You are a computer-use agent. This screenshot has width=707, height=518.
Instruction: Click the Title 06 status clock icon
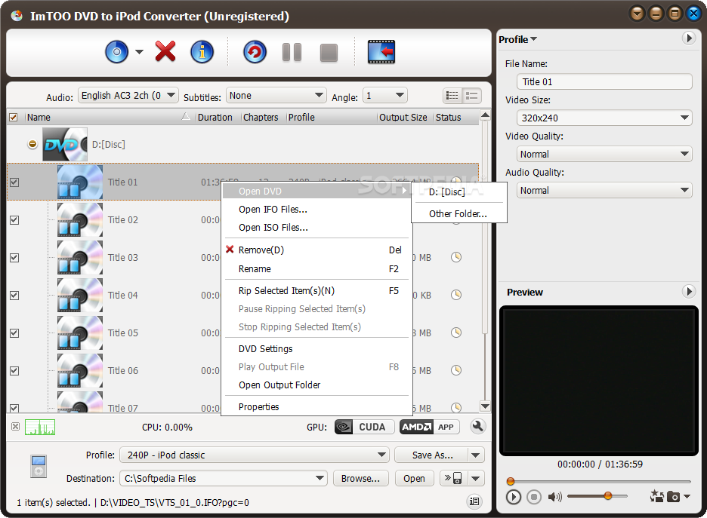click(x=456, y=370)
